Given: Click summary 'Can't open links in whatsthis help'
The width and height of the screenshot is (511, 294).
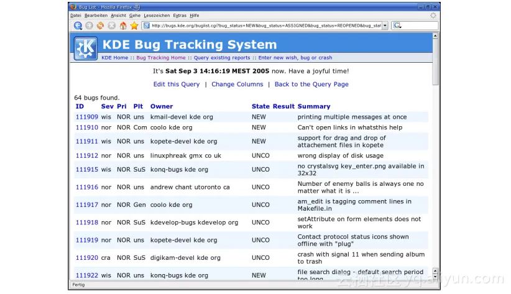Looking at the screenshot, I should [x=350, y=127].
